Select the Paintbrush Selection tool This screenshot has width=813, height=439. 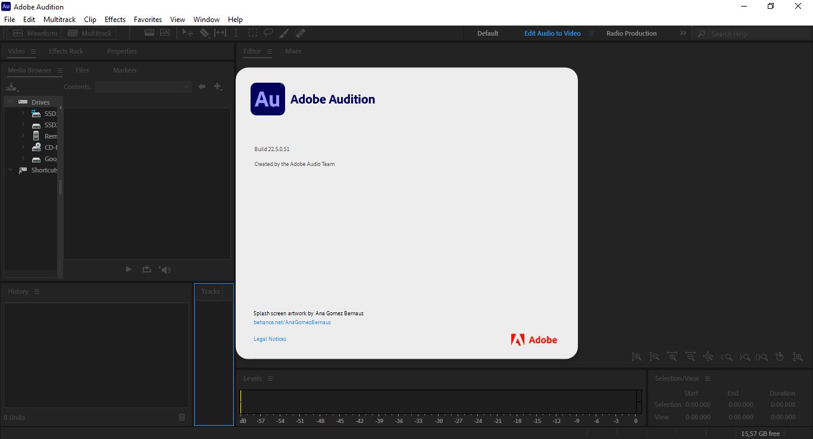tap(284, 33)
